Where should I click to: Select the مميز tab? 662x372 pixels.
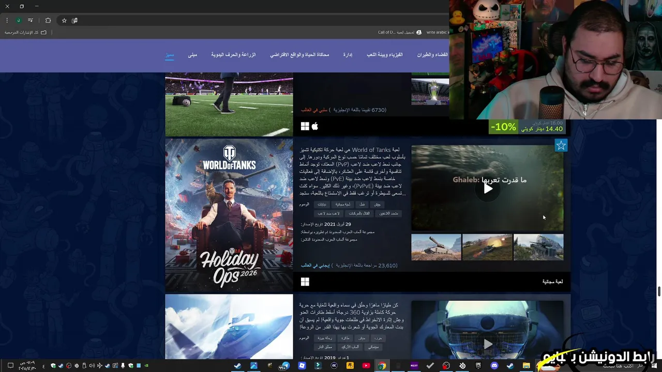click(x=170, y=55)
